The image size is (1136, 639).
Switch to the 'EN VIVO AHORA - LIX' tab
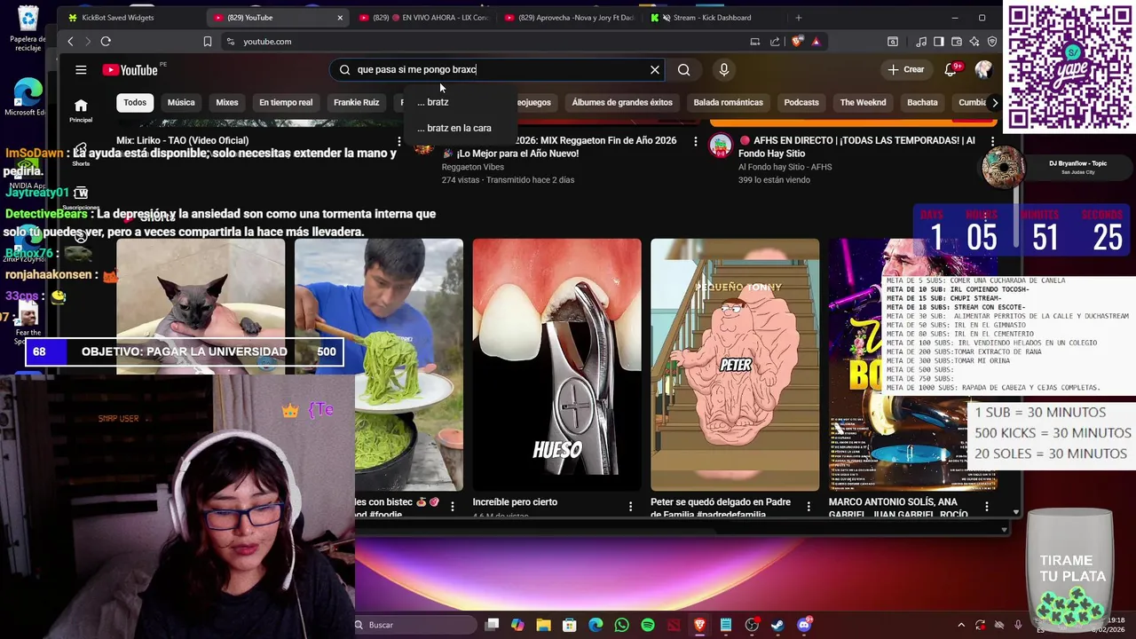point(424,17)
